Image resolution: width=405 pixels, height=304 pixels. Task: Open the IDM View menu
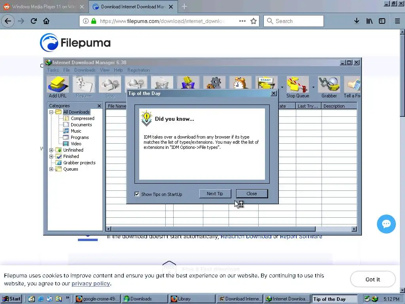(104, 70)
